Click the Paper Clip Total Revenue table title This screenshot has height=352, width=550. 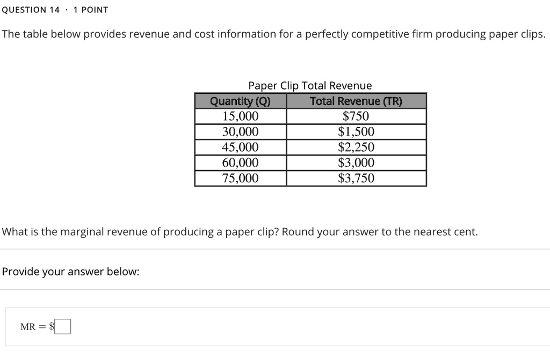click(x=310, y=85)
